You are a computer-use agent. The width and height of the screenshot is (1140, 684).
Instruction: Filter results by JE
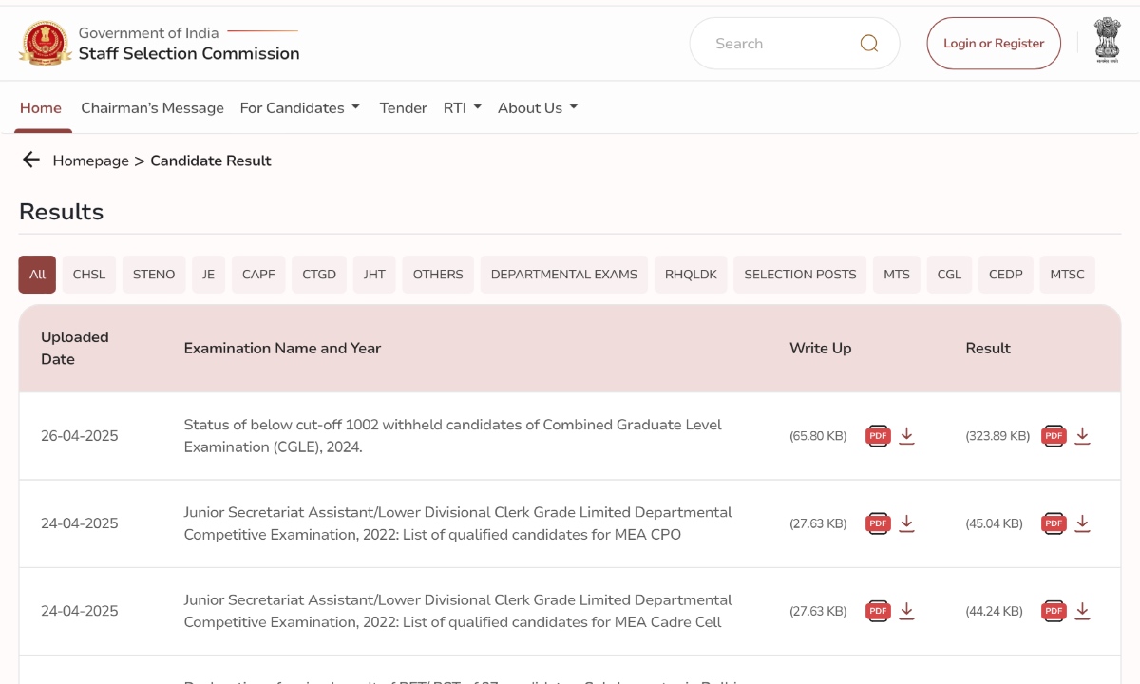point(208,274)
